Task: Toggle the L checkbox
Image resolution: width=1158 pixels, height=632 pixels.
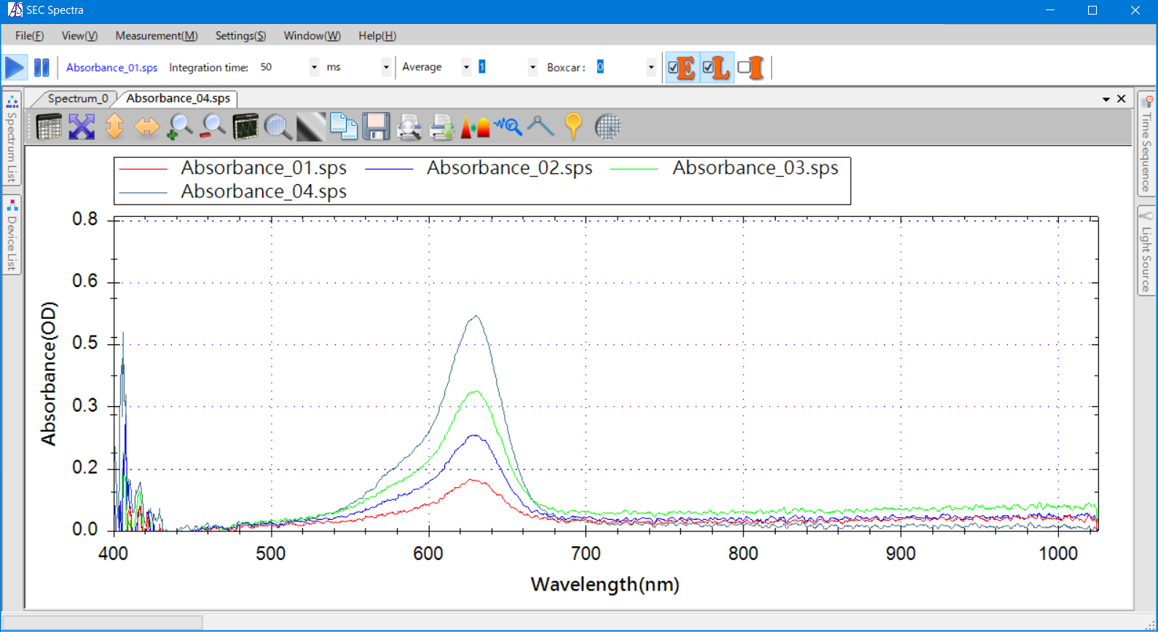Action: (709, 68)
